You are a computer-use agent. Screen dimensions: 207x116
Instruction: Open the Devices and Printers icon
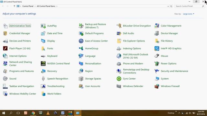(5, 41)
